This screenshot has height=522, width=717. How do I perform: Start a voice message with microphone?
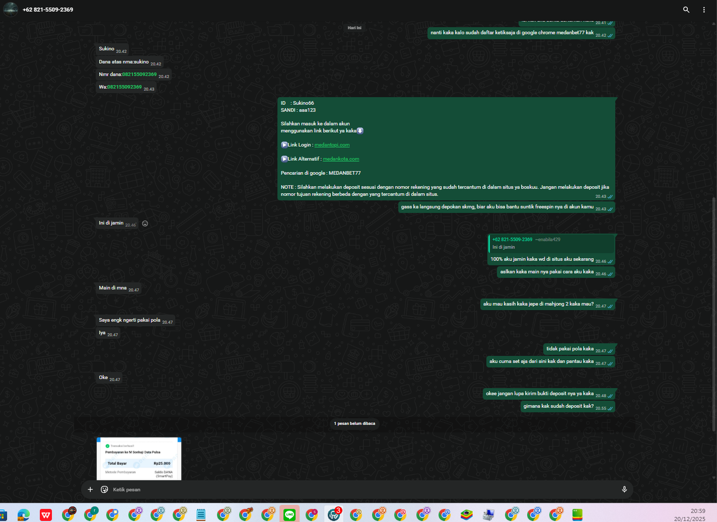[x=624, y=490]
